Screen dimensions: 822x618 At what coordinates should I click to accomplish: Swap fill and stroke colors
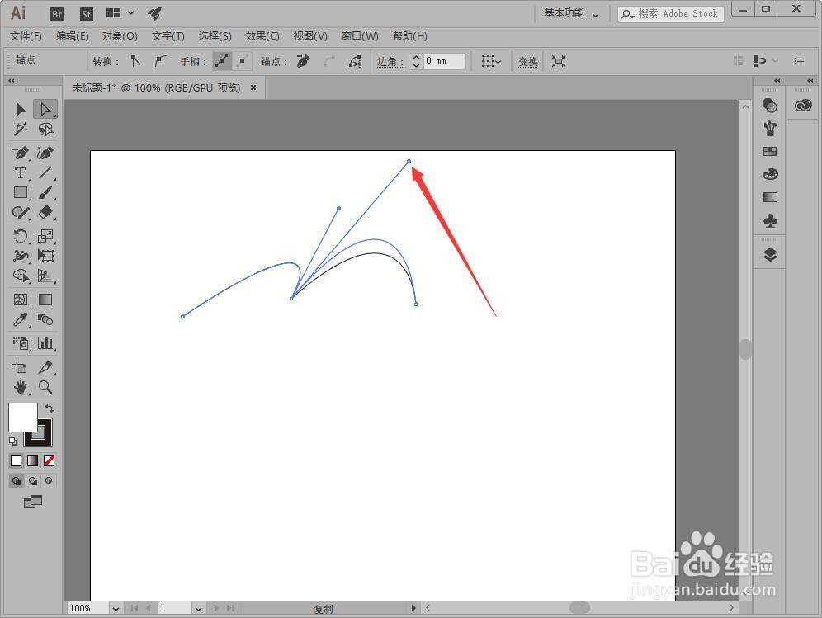(50, 408)
